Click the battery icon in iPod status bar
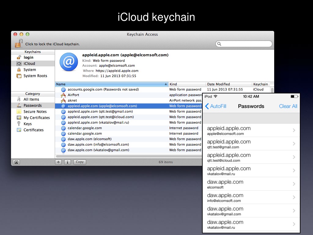 (x=294, y=96)
